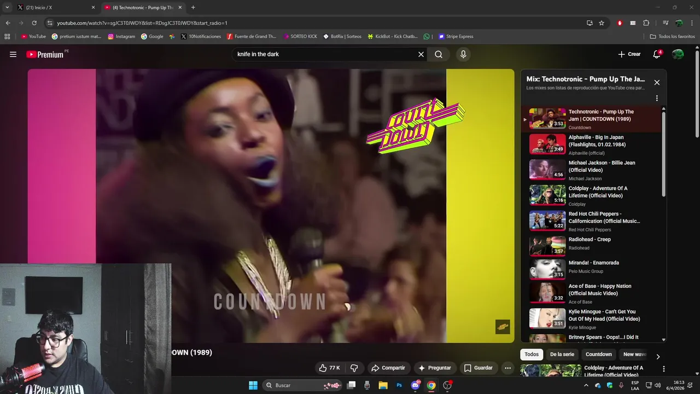700x394 pixels.
Task: Click the browser address bar URL
Action: coord(142,23)
